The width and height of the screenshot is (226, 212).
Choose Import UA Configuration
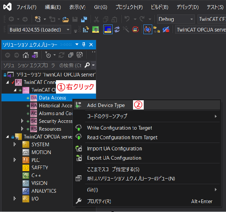click(147, 149)
